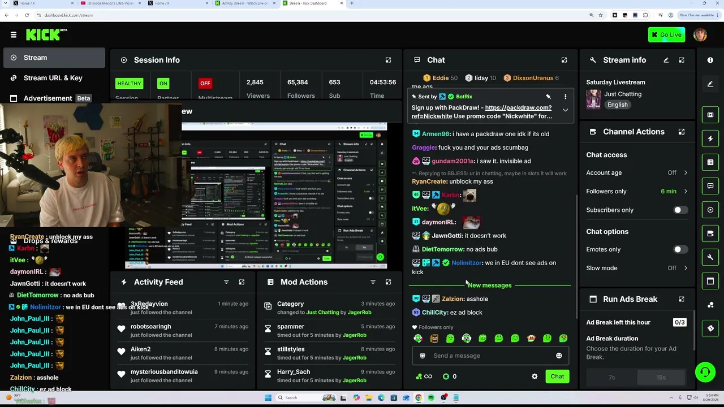This screenshot has height=407, width=724.
Task: Open Account age setting chevron
Action: [686, 173]
